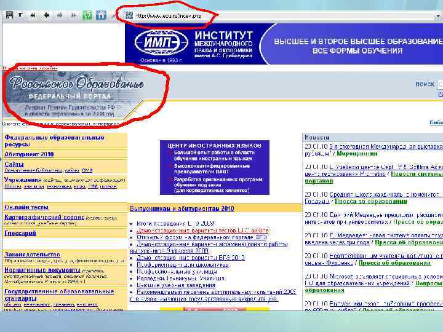443x332 pixels.
Task: Open 'Новости системы порталов' category link
Action: pyautogui.click(x=373, y=178)
